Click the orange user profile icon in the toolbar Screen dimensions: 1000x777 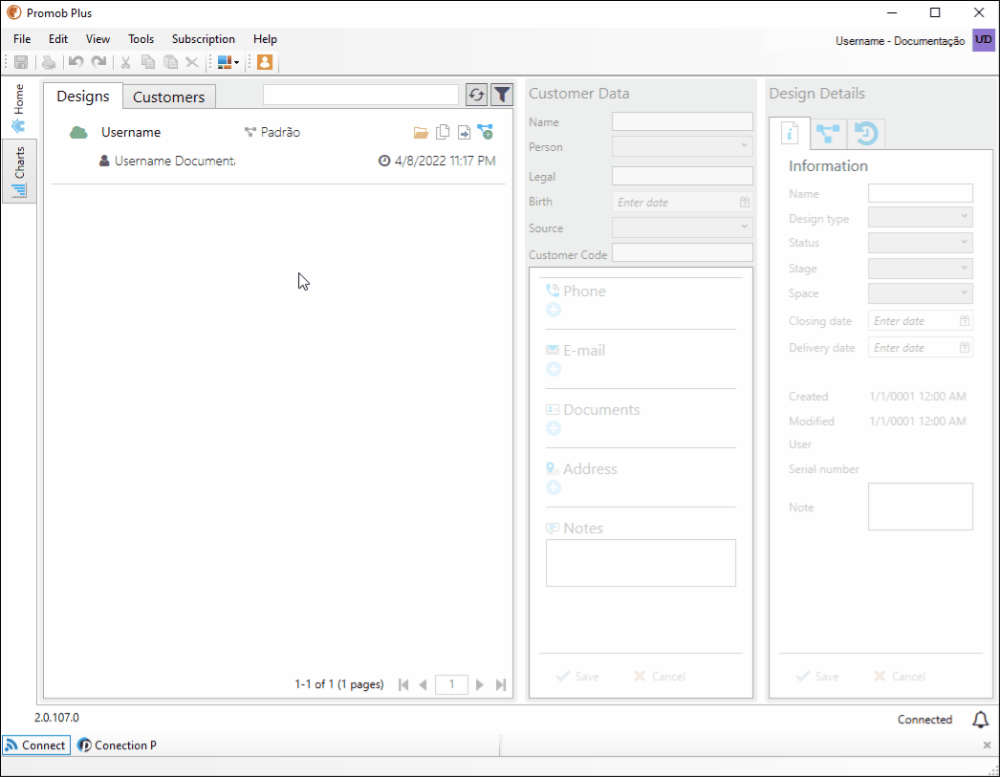click(x=265, y=62)
